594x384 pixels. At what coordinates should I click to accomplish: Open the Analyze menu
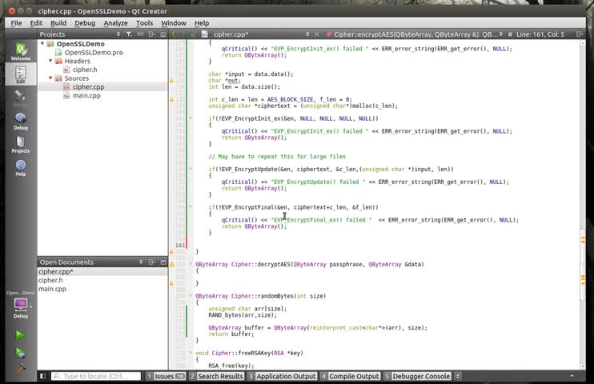tap(115, 23)
